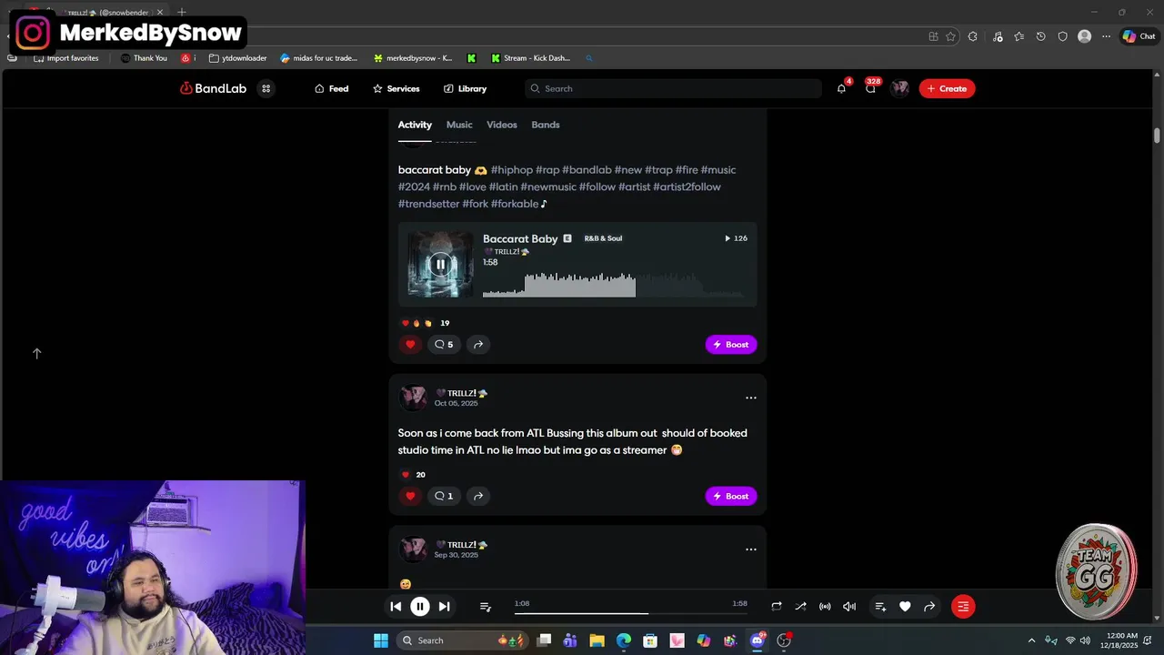The width and height of the screenshot is (1164, 655).
Task: Open the ytdownloader bookmark folder
Action: pyautogui.click(x=238, y=58)
